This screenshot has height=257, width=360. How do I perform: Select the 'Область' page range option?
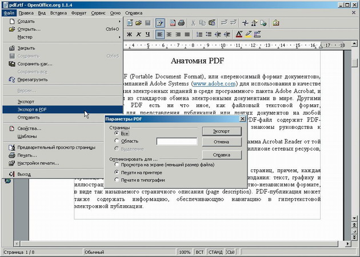click(117, 141)
